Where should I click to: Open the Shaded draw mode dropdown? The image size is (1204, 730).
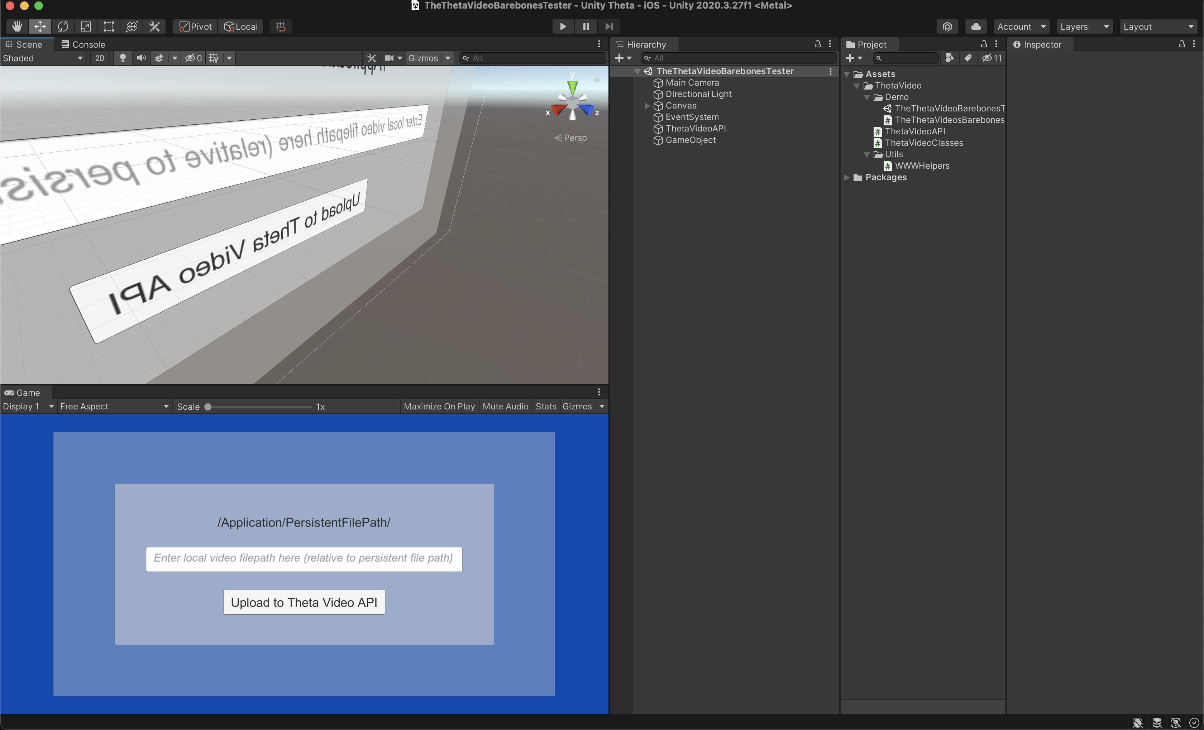point(43,58)
